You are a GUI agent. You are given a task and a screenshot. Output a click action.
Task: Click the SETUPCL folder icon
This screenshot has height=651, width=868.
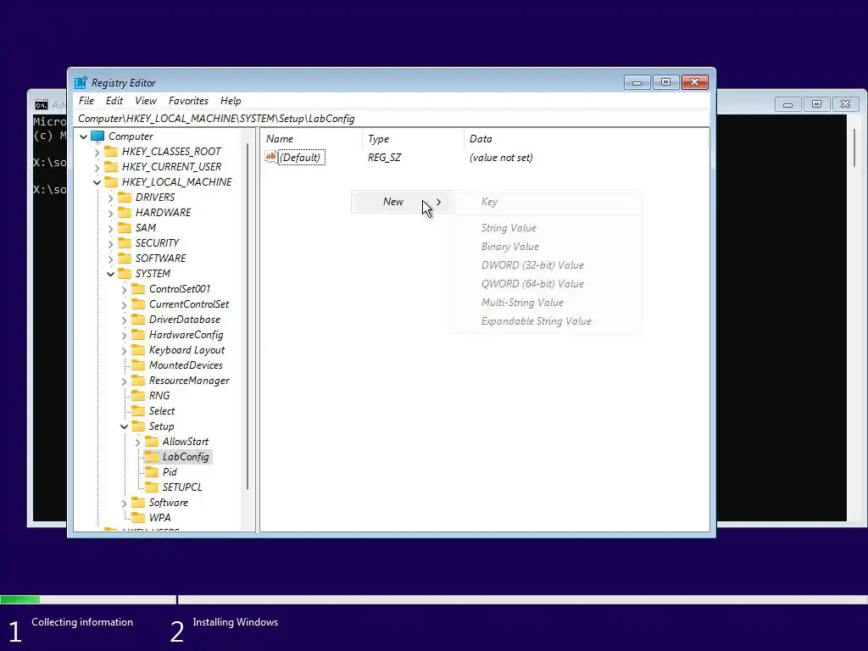click(x=152, y=487)
